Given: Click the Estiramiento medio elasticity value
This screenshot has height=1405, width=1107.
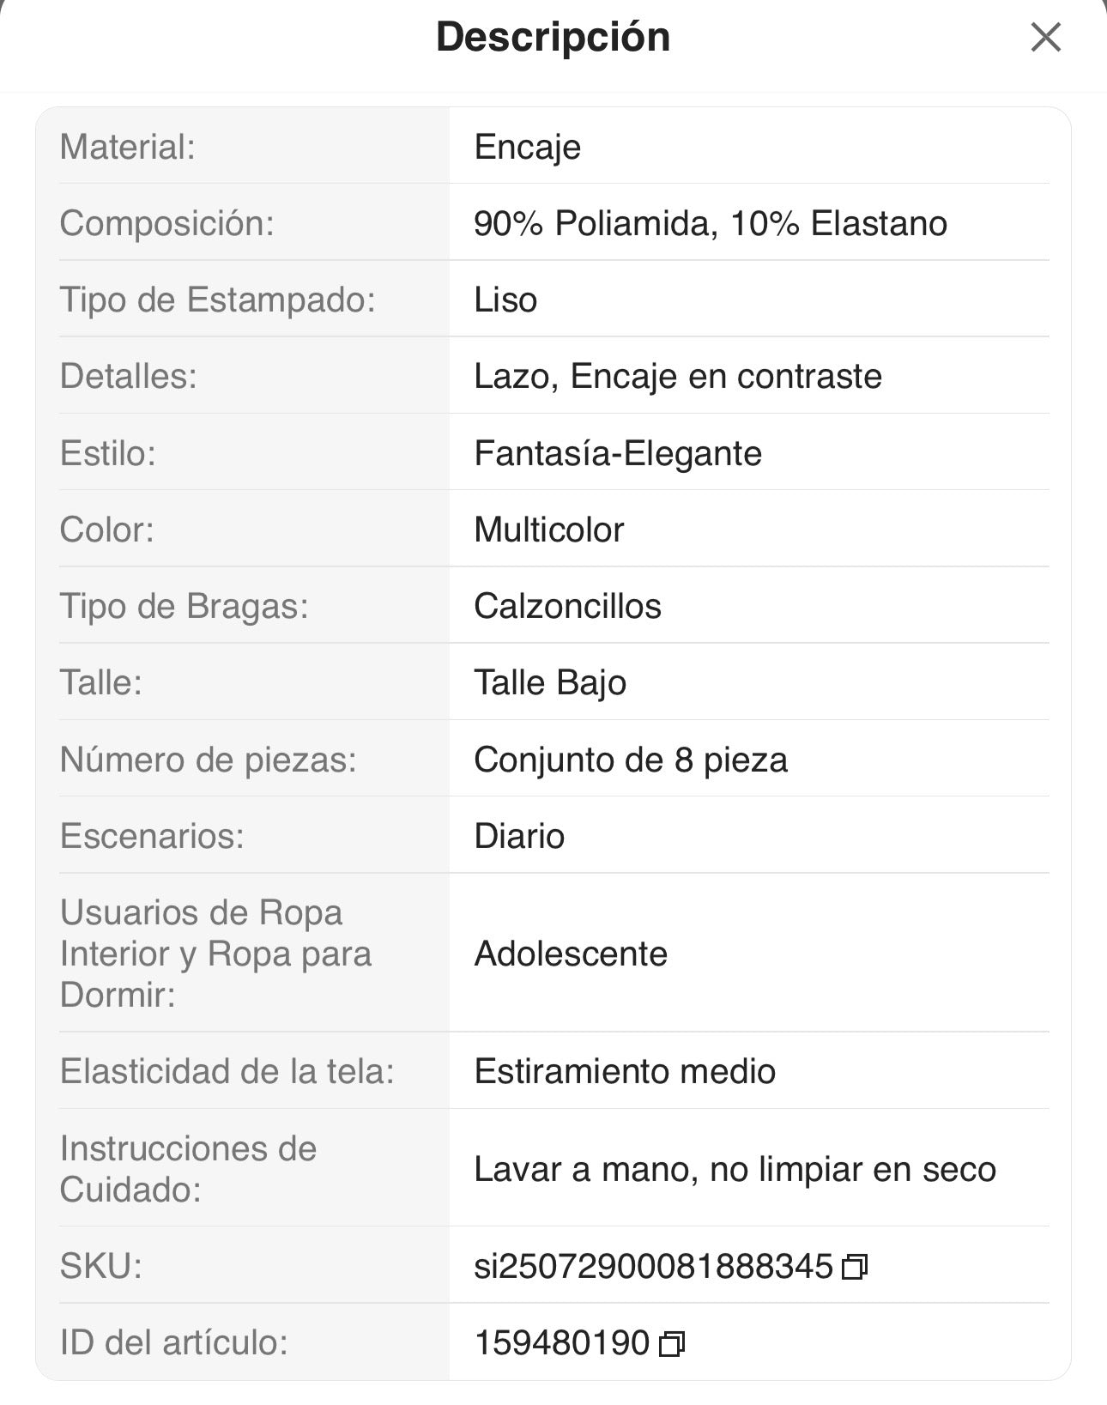Looking at the screenshot, I should click(624, 1071).
